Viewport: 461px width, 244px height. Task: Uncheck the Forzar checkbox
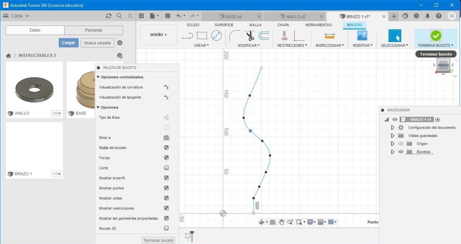point(166,157)
